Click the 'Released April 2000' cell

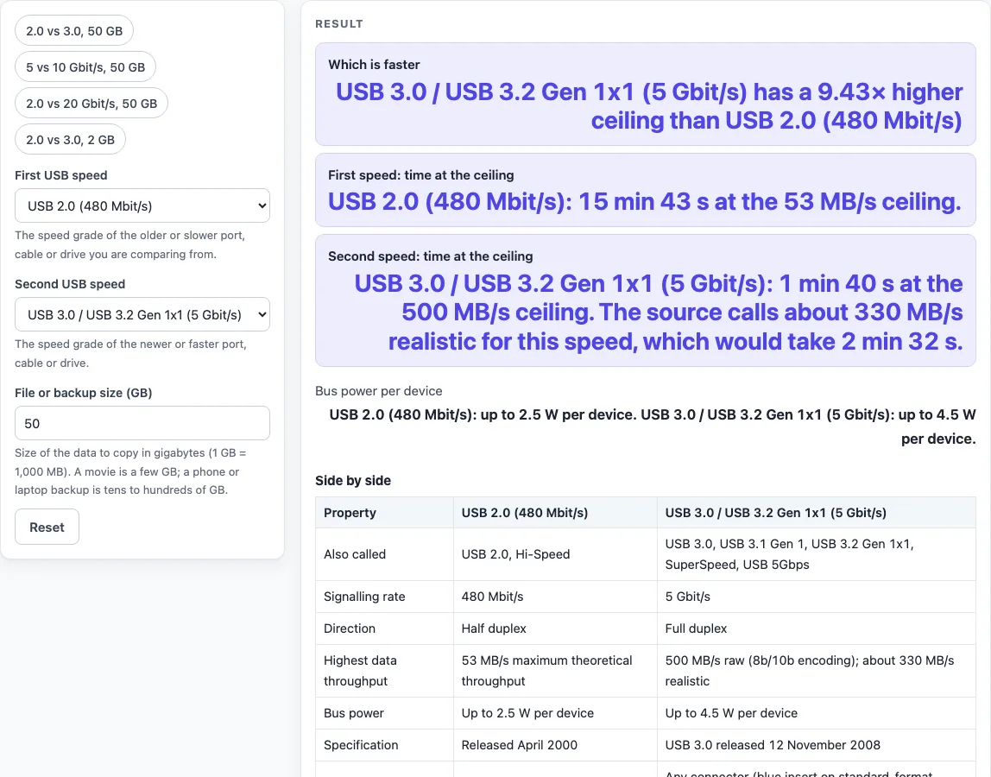point(555,745)
